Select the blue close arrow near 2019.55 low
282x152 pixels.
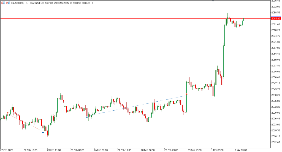pos(43,133)
